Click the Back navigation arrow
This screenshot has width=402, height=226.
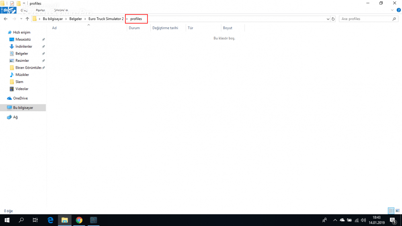6,19
